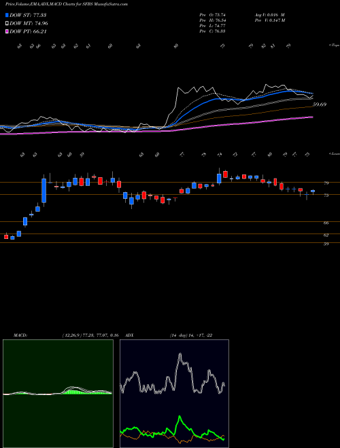This screenshot has width=340, height=448.
Task: Click the 'Pre H: 76.54' value
Action: pos(213,20)
